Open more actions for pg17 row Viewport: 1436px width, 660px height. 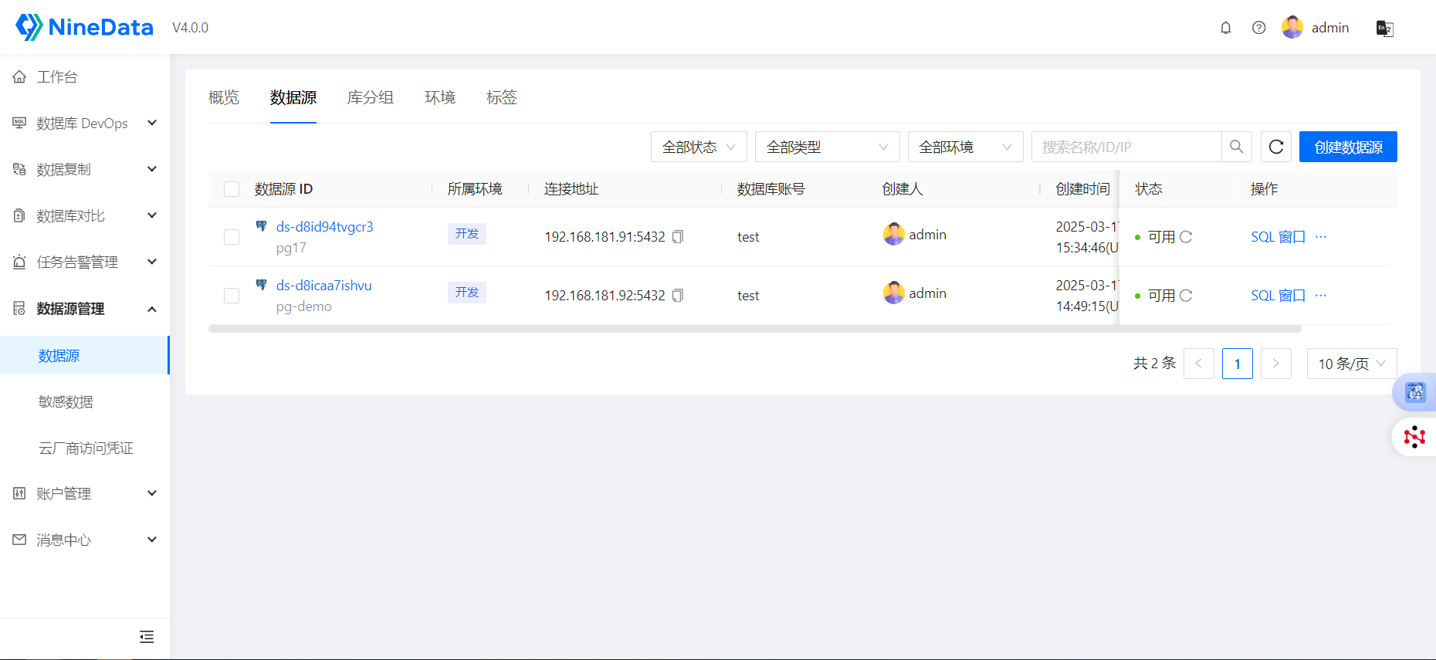point(1321,237)
